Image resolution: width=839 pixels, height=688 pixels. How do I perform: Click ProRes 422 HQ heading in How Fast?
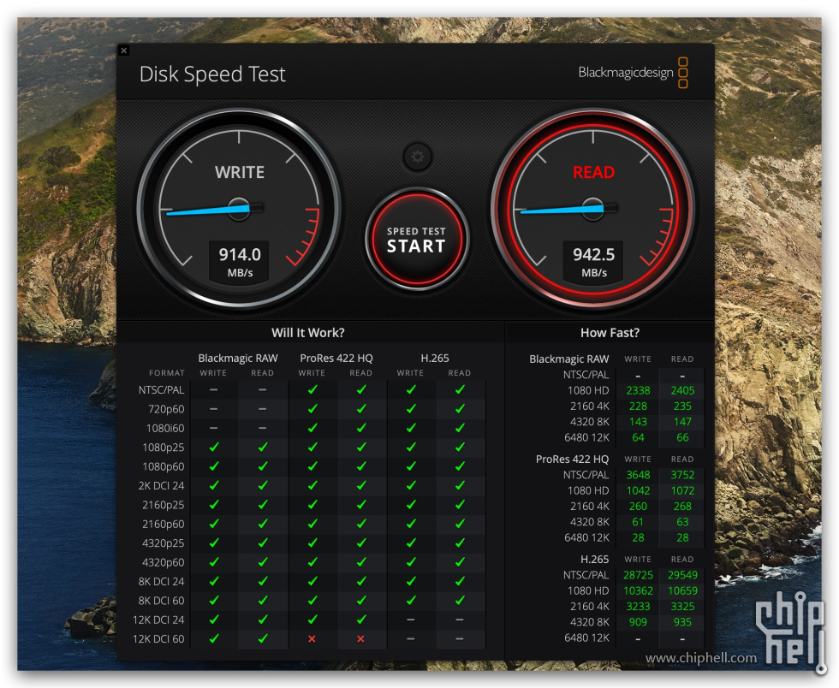(572, 459)
